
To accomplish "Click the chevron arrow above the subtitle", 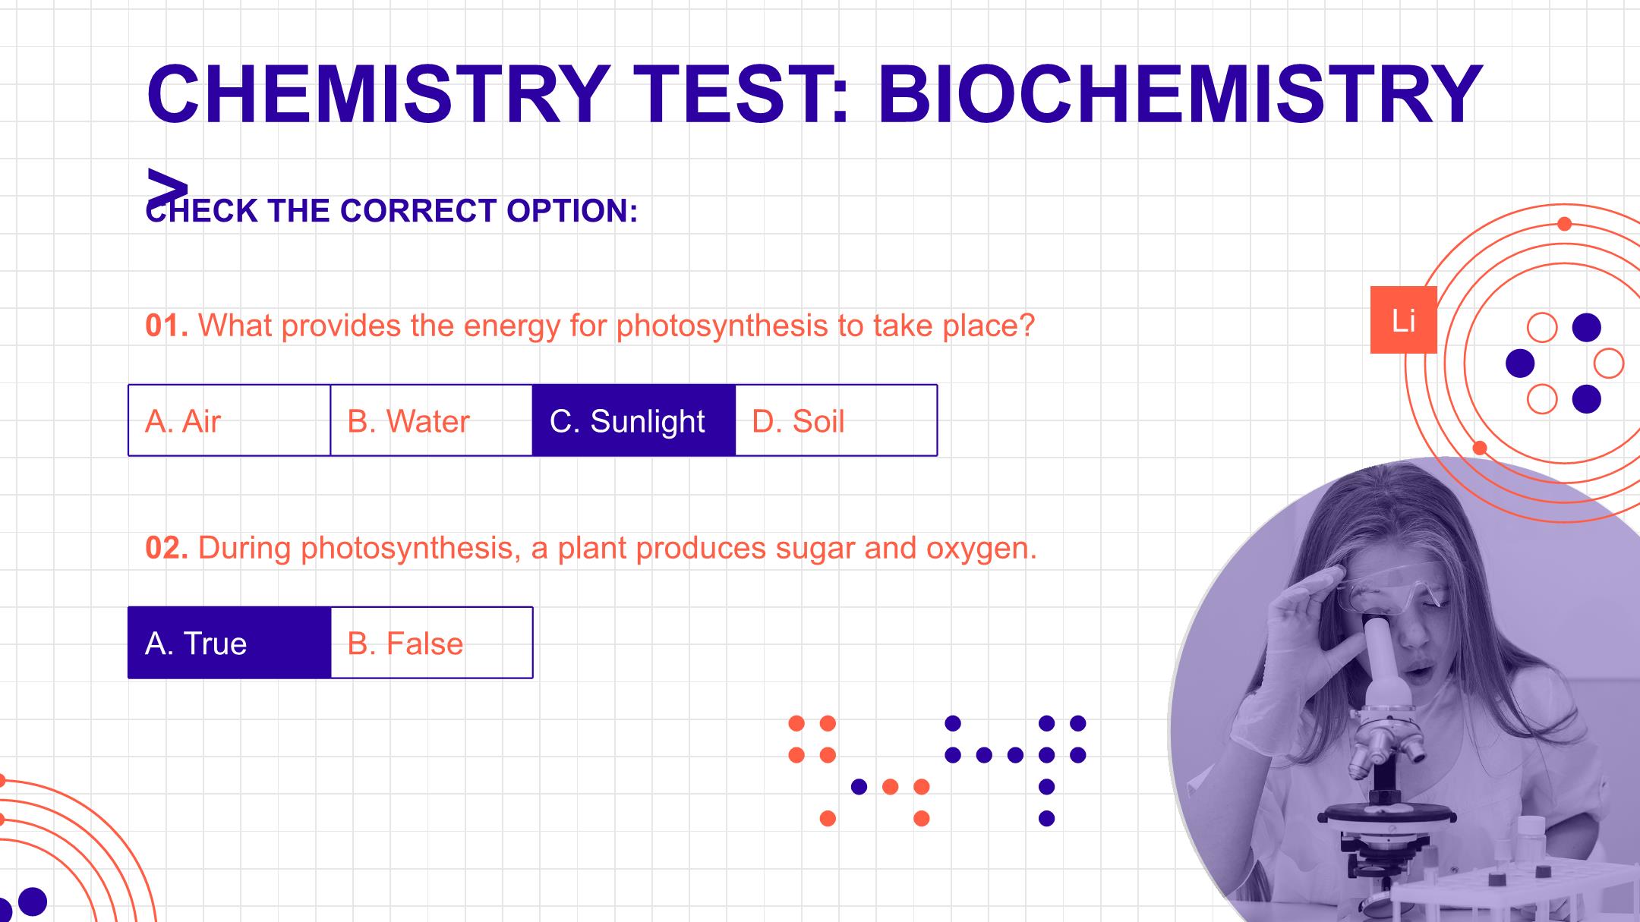I will [167, 187].
